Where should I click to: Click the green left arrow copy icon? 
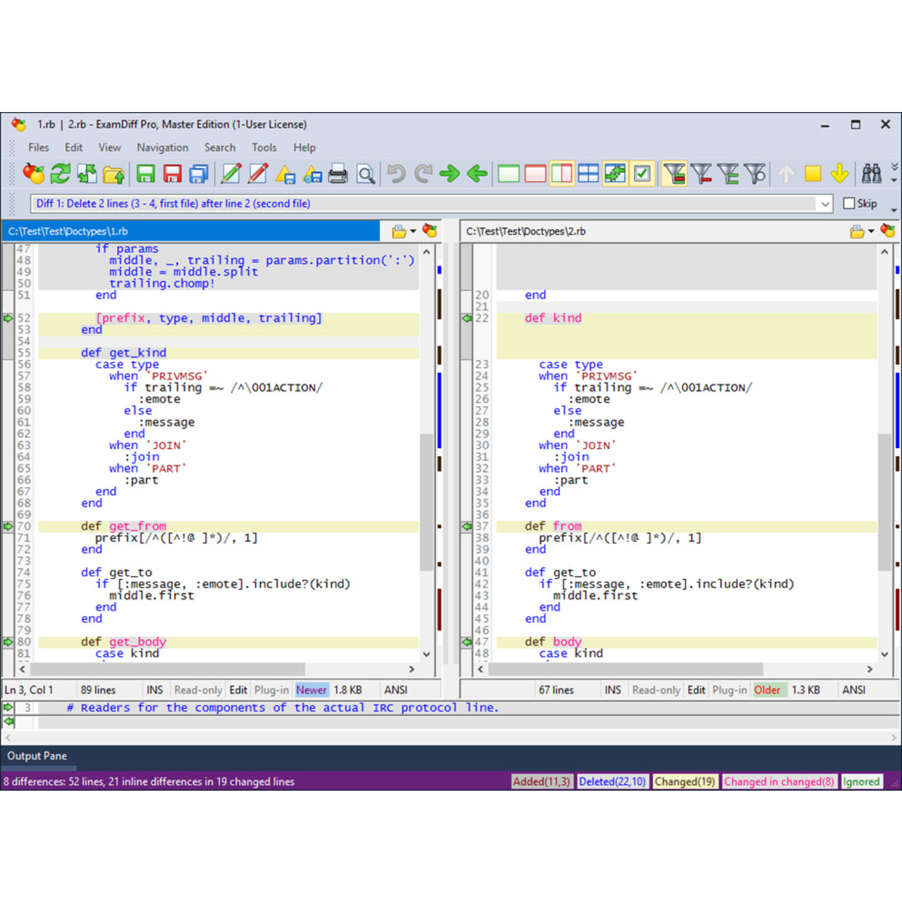[477, 173]
